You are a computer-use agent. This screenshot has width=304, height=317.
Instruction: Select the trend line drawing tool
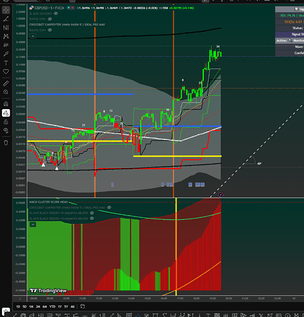coord(6,19)
